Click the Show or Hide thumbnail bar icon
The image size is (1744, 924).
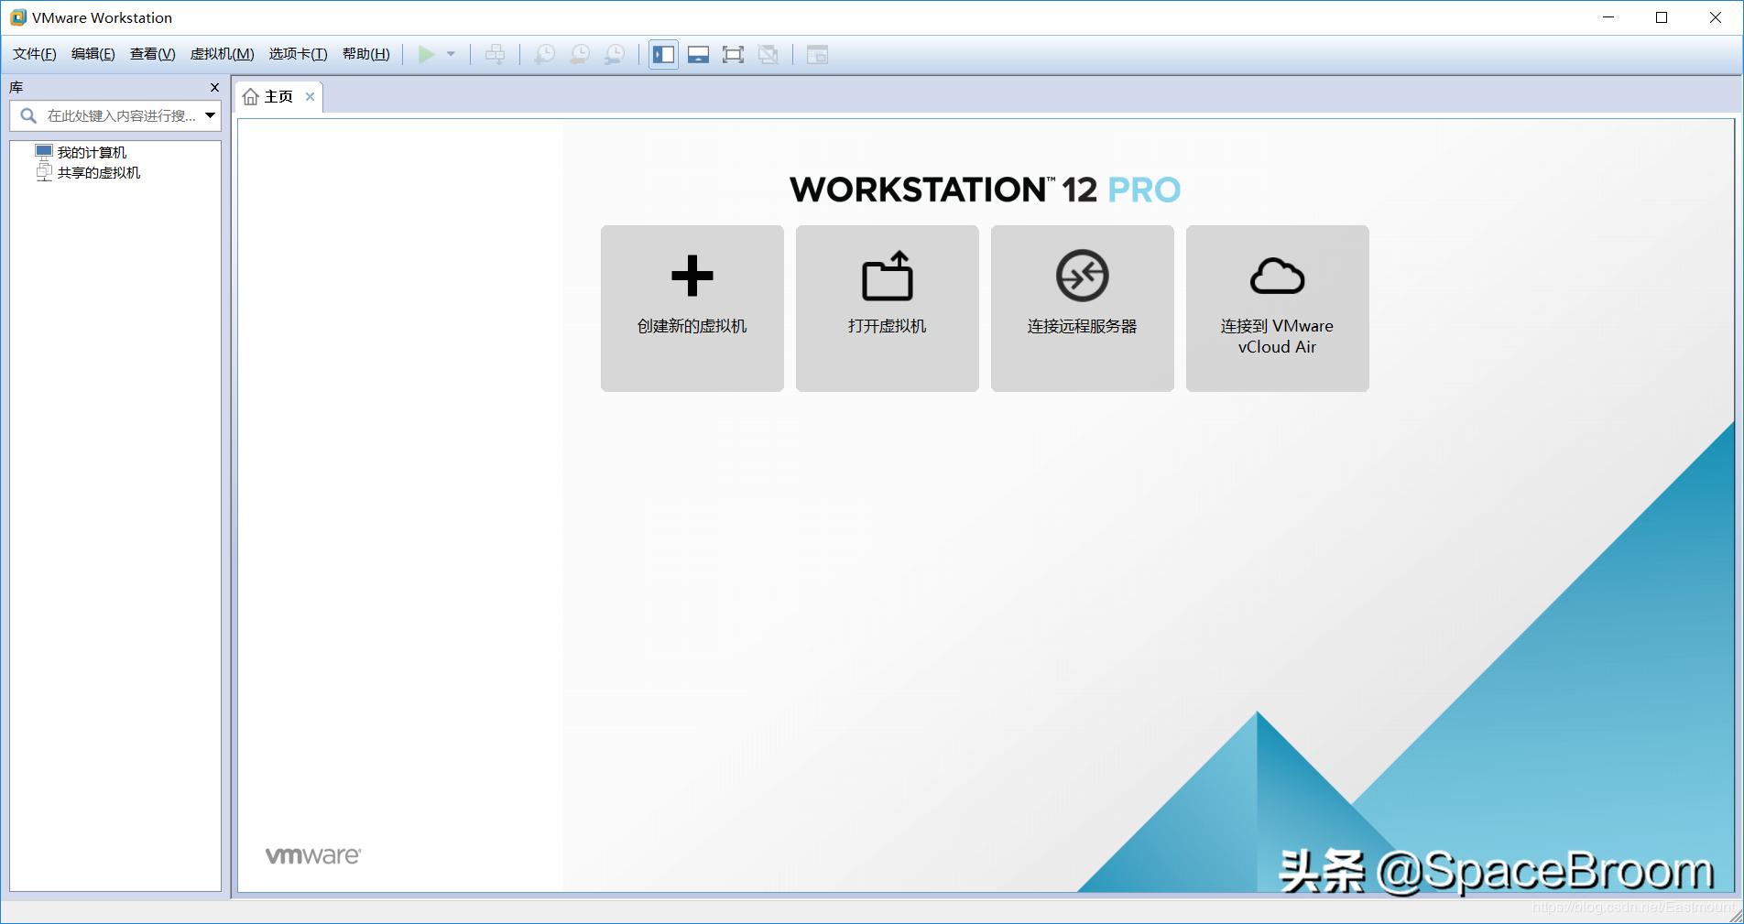[698, 54]
